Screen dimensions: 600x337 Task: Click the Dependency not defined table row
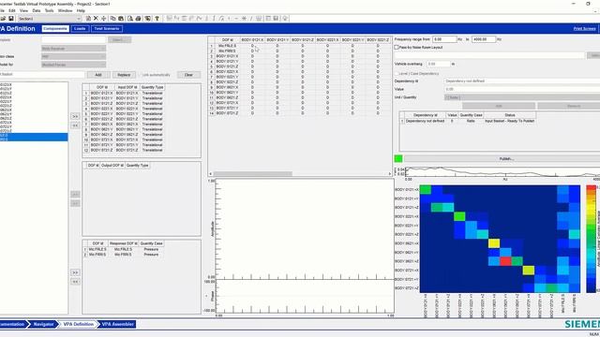coord(468,121)
